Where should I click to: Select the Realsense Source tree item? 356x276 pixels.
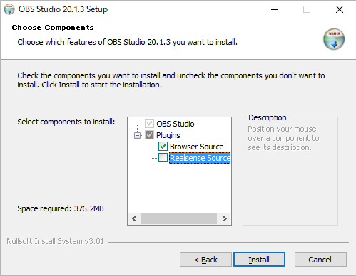[x=200, y=158]
